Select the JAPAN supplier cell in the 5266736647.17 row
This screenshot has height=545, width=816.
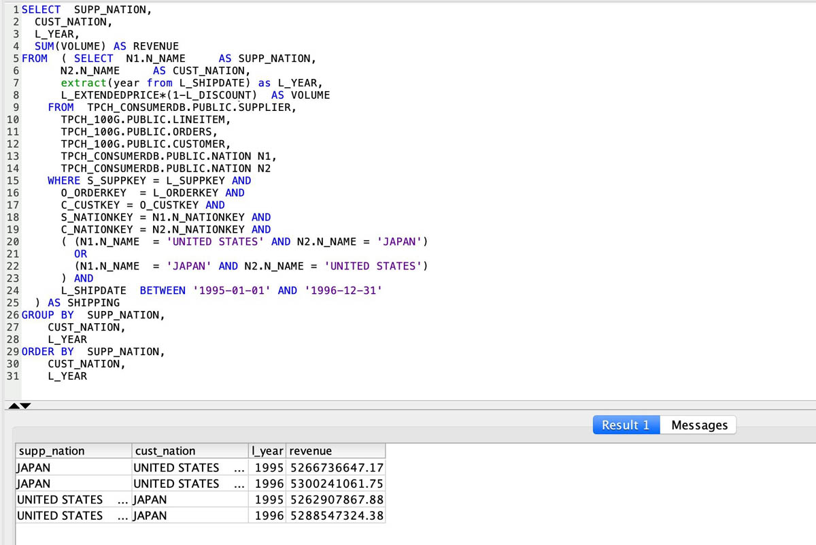(x=74, y=467)
